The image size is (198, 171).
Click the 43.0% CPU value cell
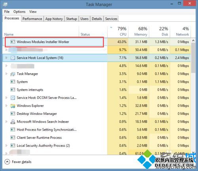[118, 42]
